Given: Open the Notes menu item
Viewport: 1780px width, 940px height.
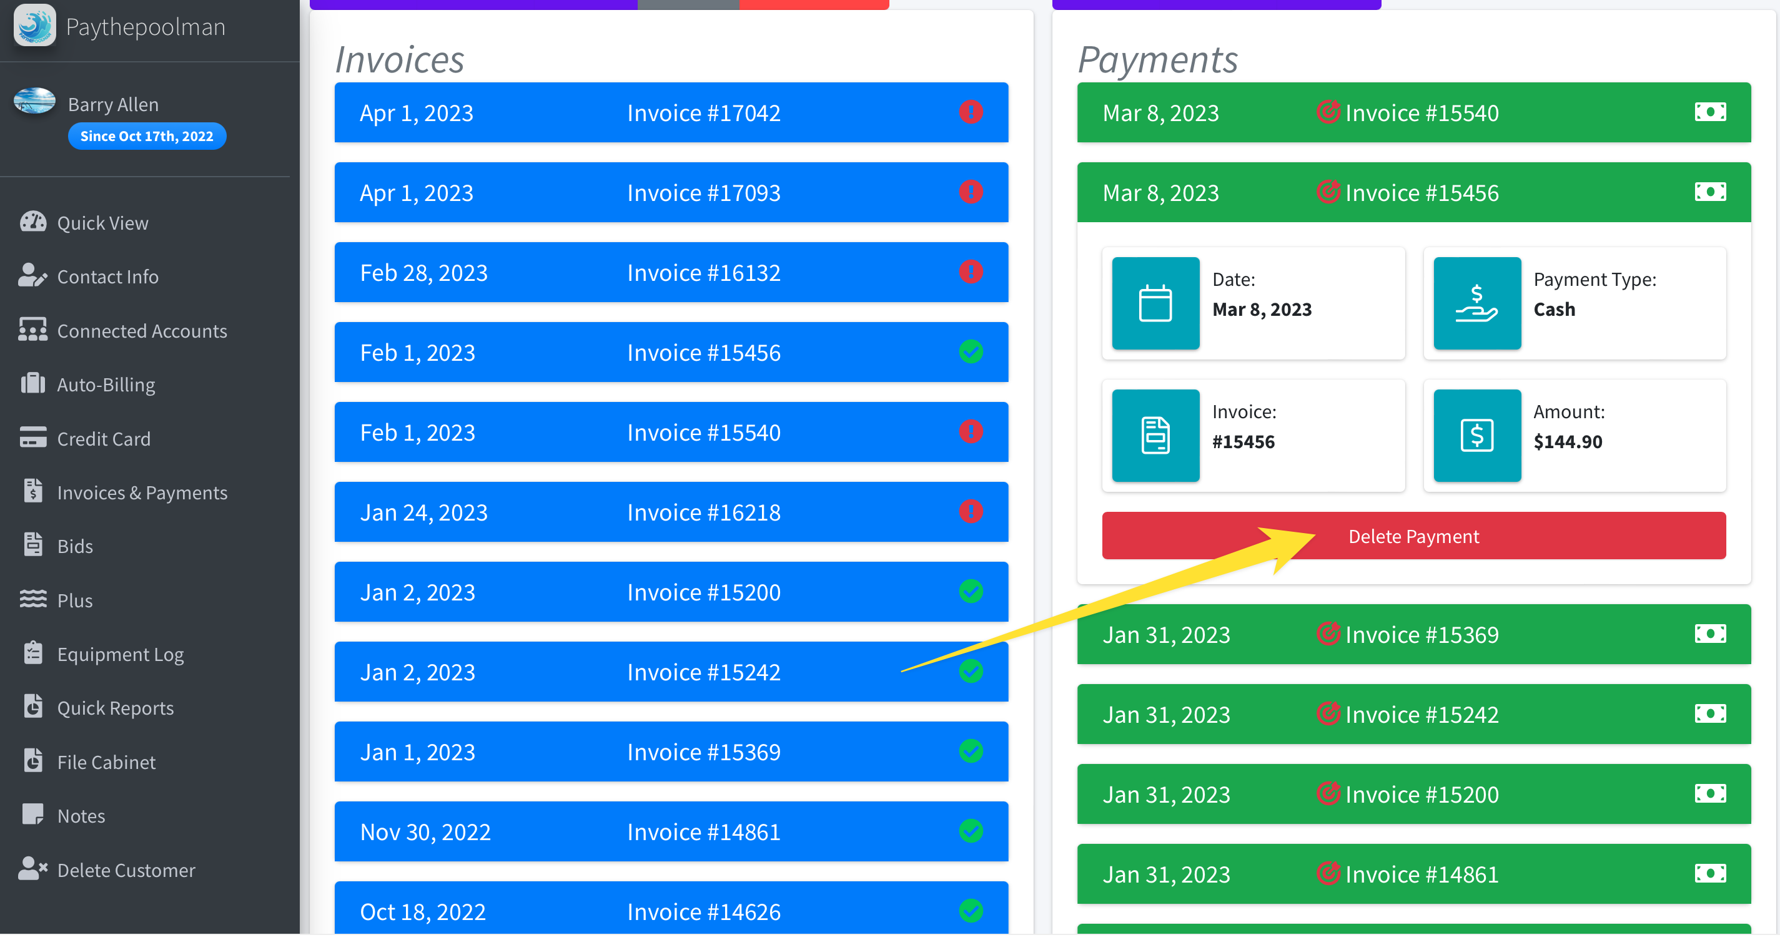Looking at the screenshot, I should point(81,816).
